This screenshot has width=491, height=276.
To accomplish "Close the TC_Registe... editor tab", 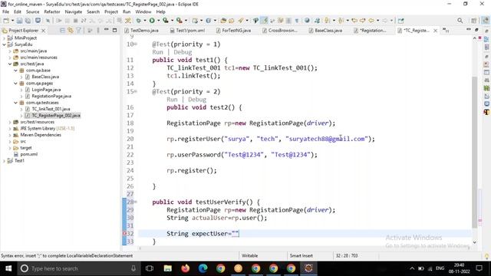I will [x=435, y=31].
